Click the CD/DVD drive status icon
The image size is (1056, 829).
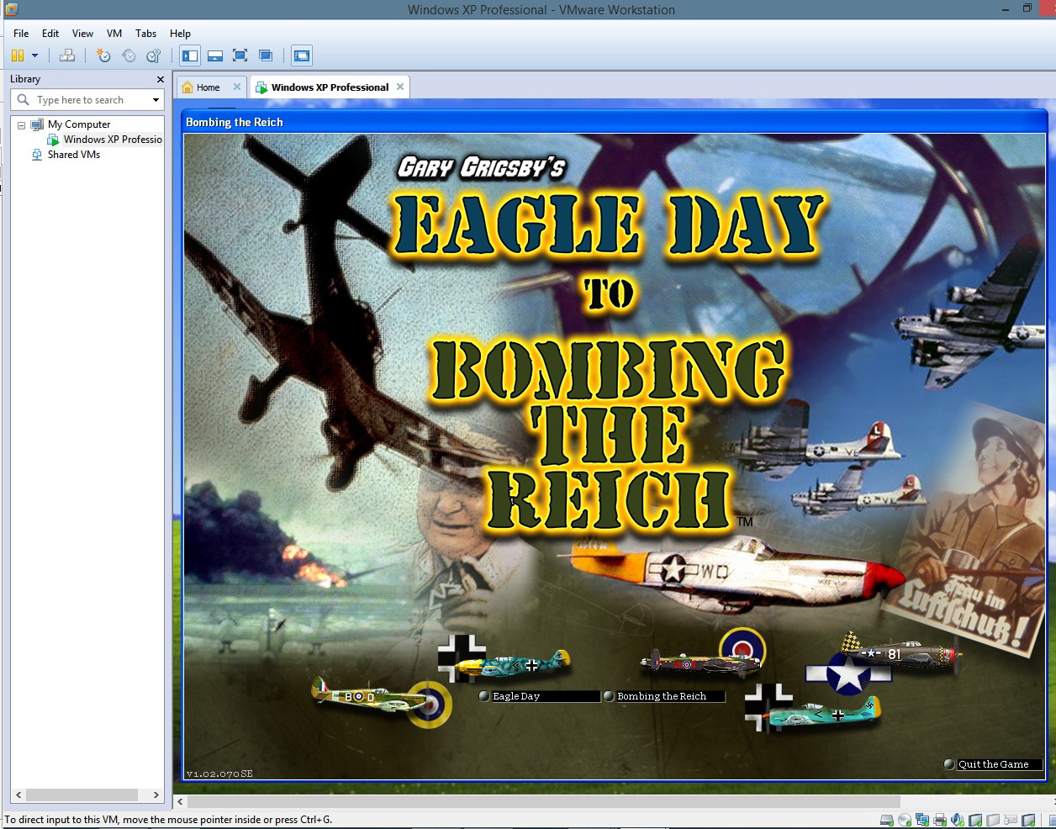click(904, 820)
